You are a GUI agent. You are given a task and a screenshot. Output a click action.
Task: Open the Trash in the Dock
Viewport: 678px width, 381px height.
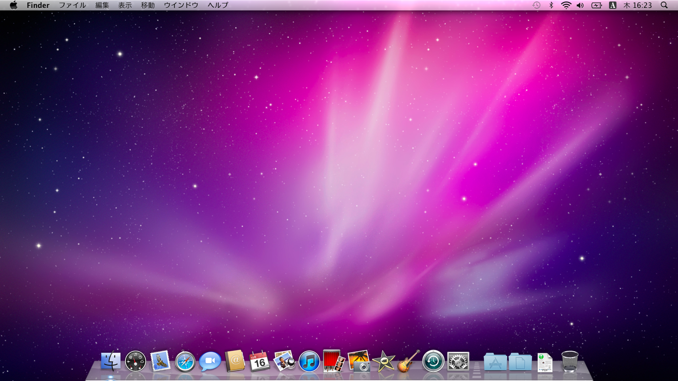click(570, 361)
